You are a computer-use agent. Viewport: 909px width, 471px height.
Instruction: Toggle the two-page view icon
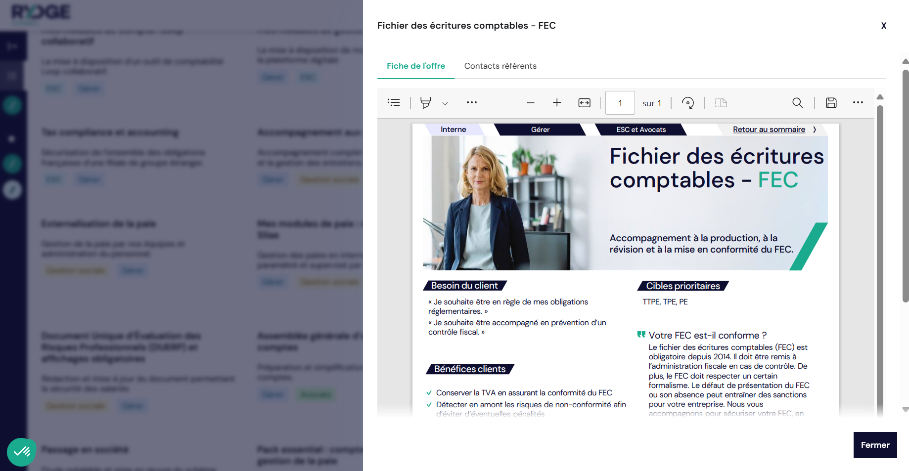tap(721, 103)
